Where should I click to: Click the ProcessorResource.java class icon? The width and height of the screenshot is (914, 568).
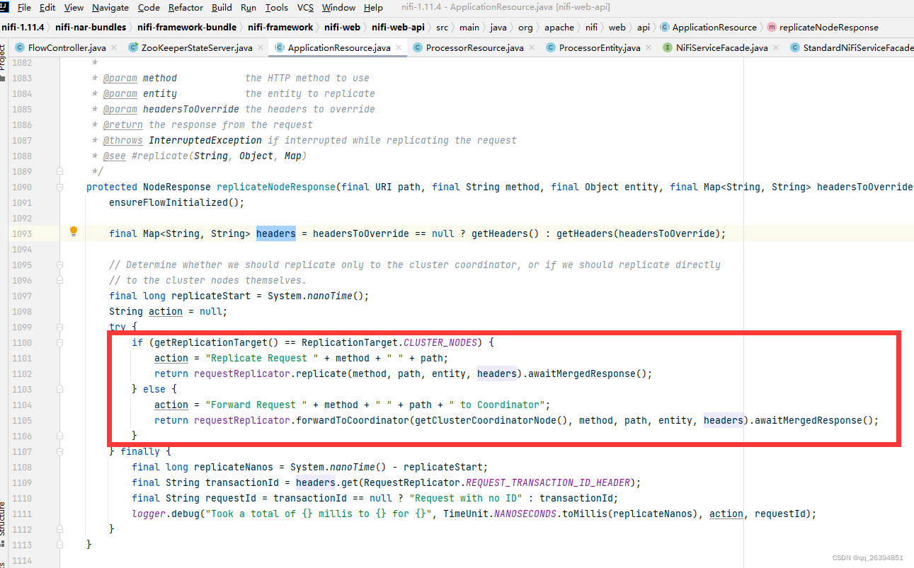tap(418, 47)
